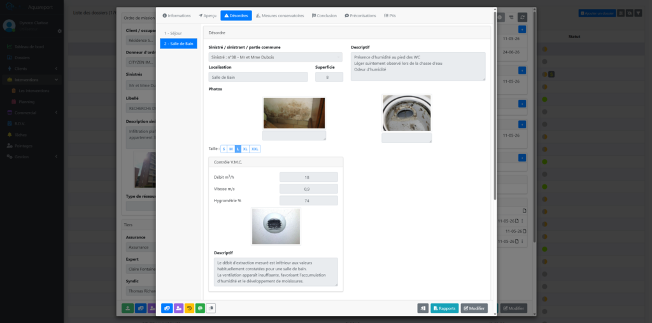Click the Modifier button in the front modal
Viewport: 652px width, 323px height.
click(x=474, y=308)
